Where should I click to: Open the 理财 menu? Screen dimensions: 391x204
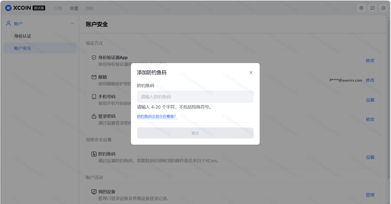pos(90,8)
